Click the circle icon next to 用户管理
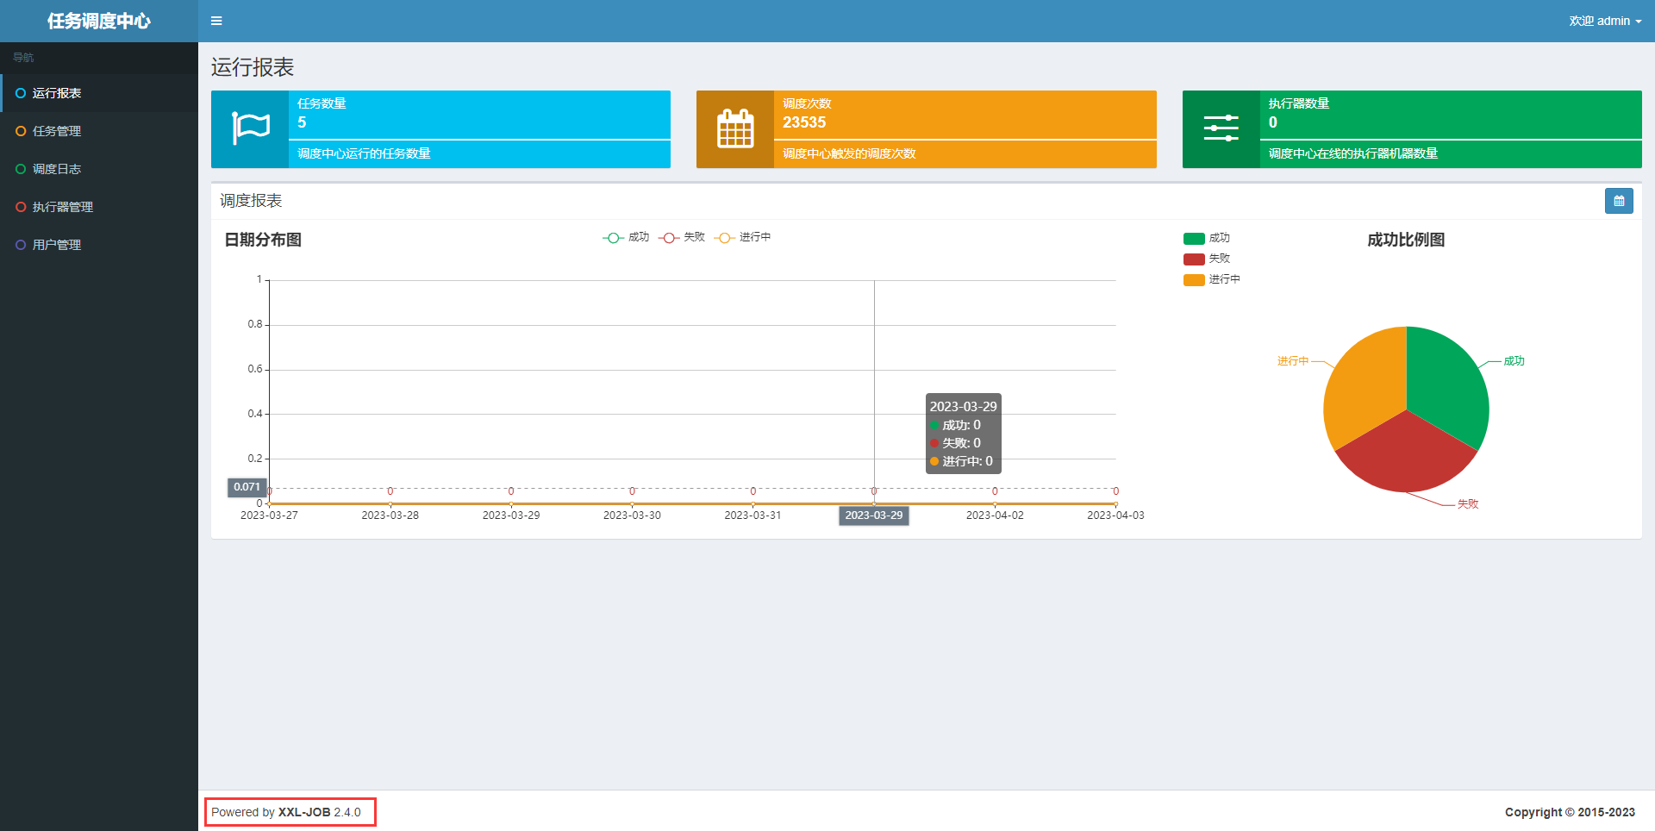Viewport: 1655px width, 831px height. 21,245
